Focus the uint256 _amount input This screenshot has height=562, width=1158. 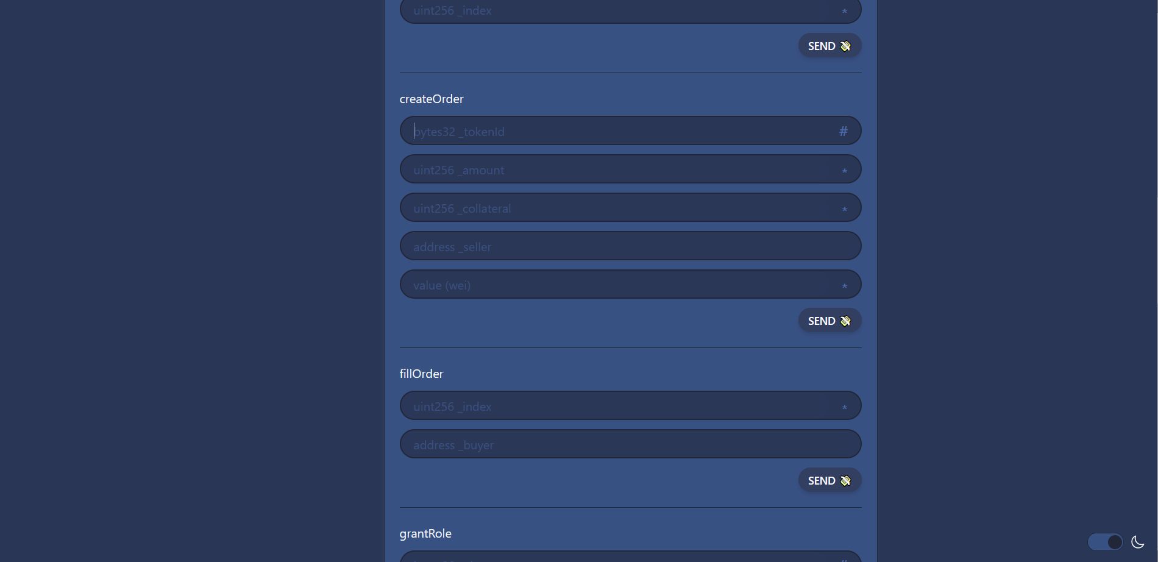(630, 169)
